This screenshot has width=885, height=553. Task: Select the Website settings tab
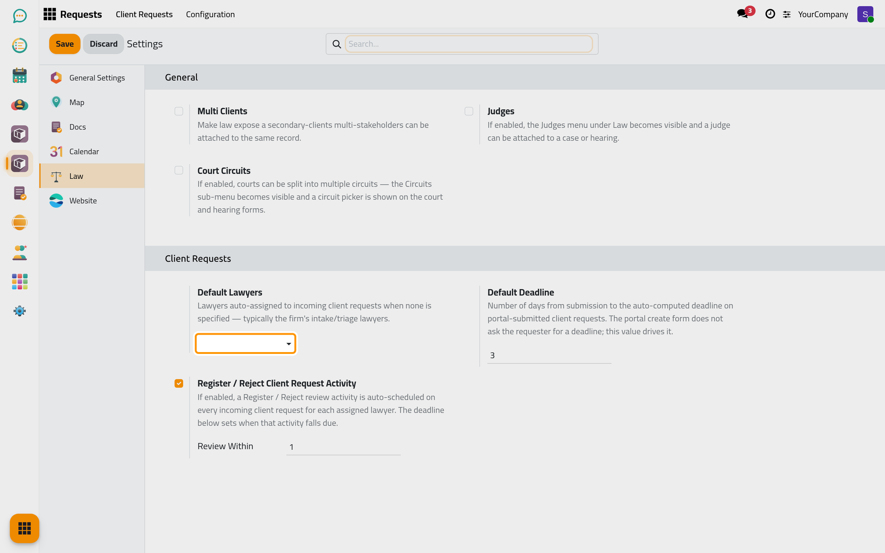92,200
